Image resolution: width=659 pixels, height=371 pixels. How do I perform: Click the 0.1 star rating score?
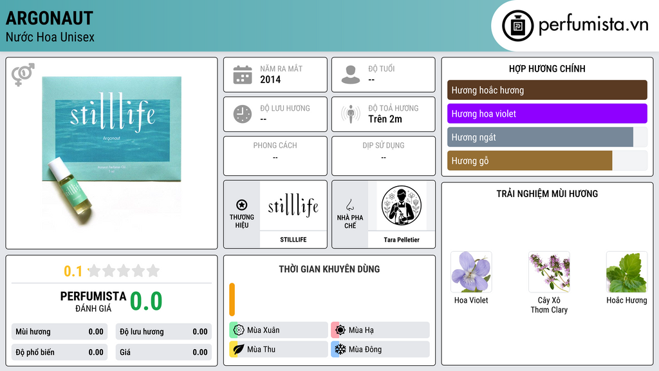[x=73, y=271]
